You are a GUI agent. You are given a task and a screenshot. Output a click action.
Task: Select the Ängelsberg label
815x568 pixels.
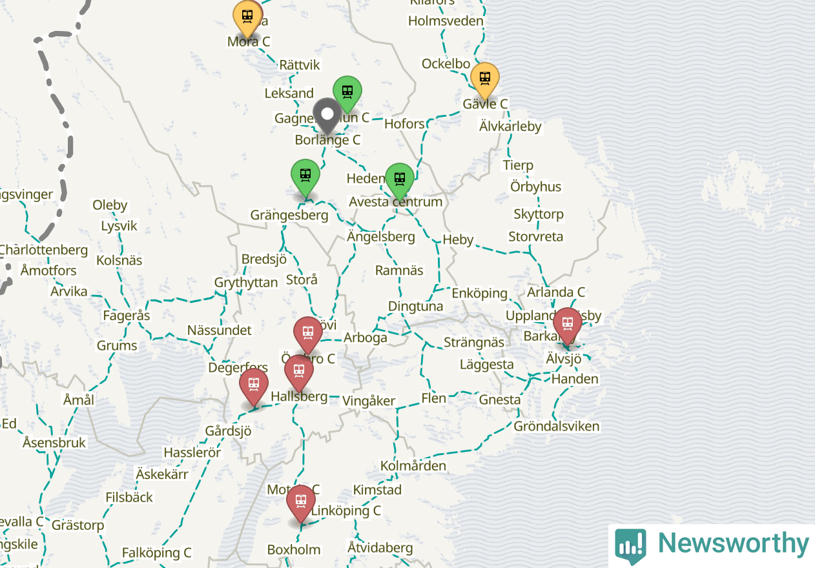pyautogui.click(x=381, y=236)
